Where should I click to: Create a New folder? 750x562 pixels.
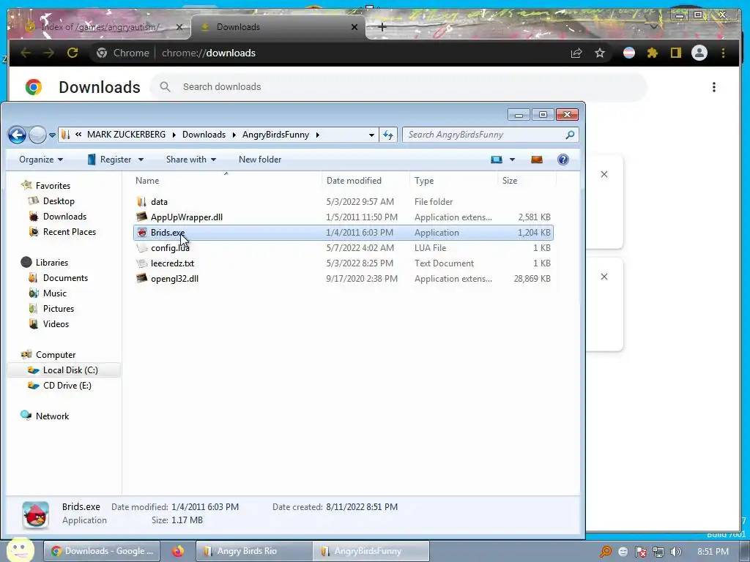click(x=260, y=160)
